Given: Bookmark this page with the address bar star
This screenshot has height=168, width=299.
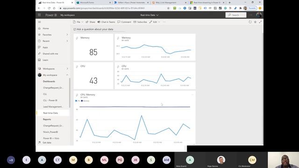Looking at the screenshot, I should (168, 8).
